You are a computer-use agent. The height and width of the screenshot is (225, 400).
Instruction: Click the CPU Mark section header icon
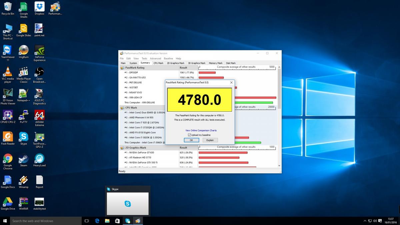(122, 108)
